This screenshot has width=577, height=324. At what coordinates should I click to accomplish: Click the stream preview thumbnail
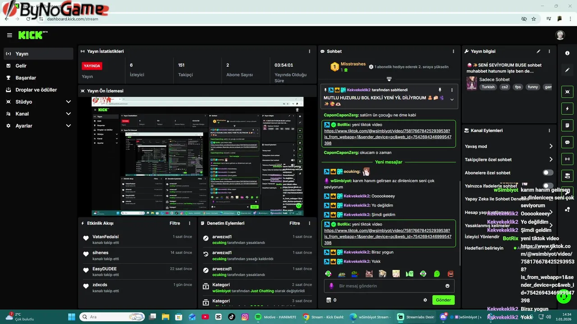tap(197, 156)
